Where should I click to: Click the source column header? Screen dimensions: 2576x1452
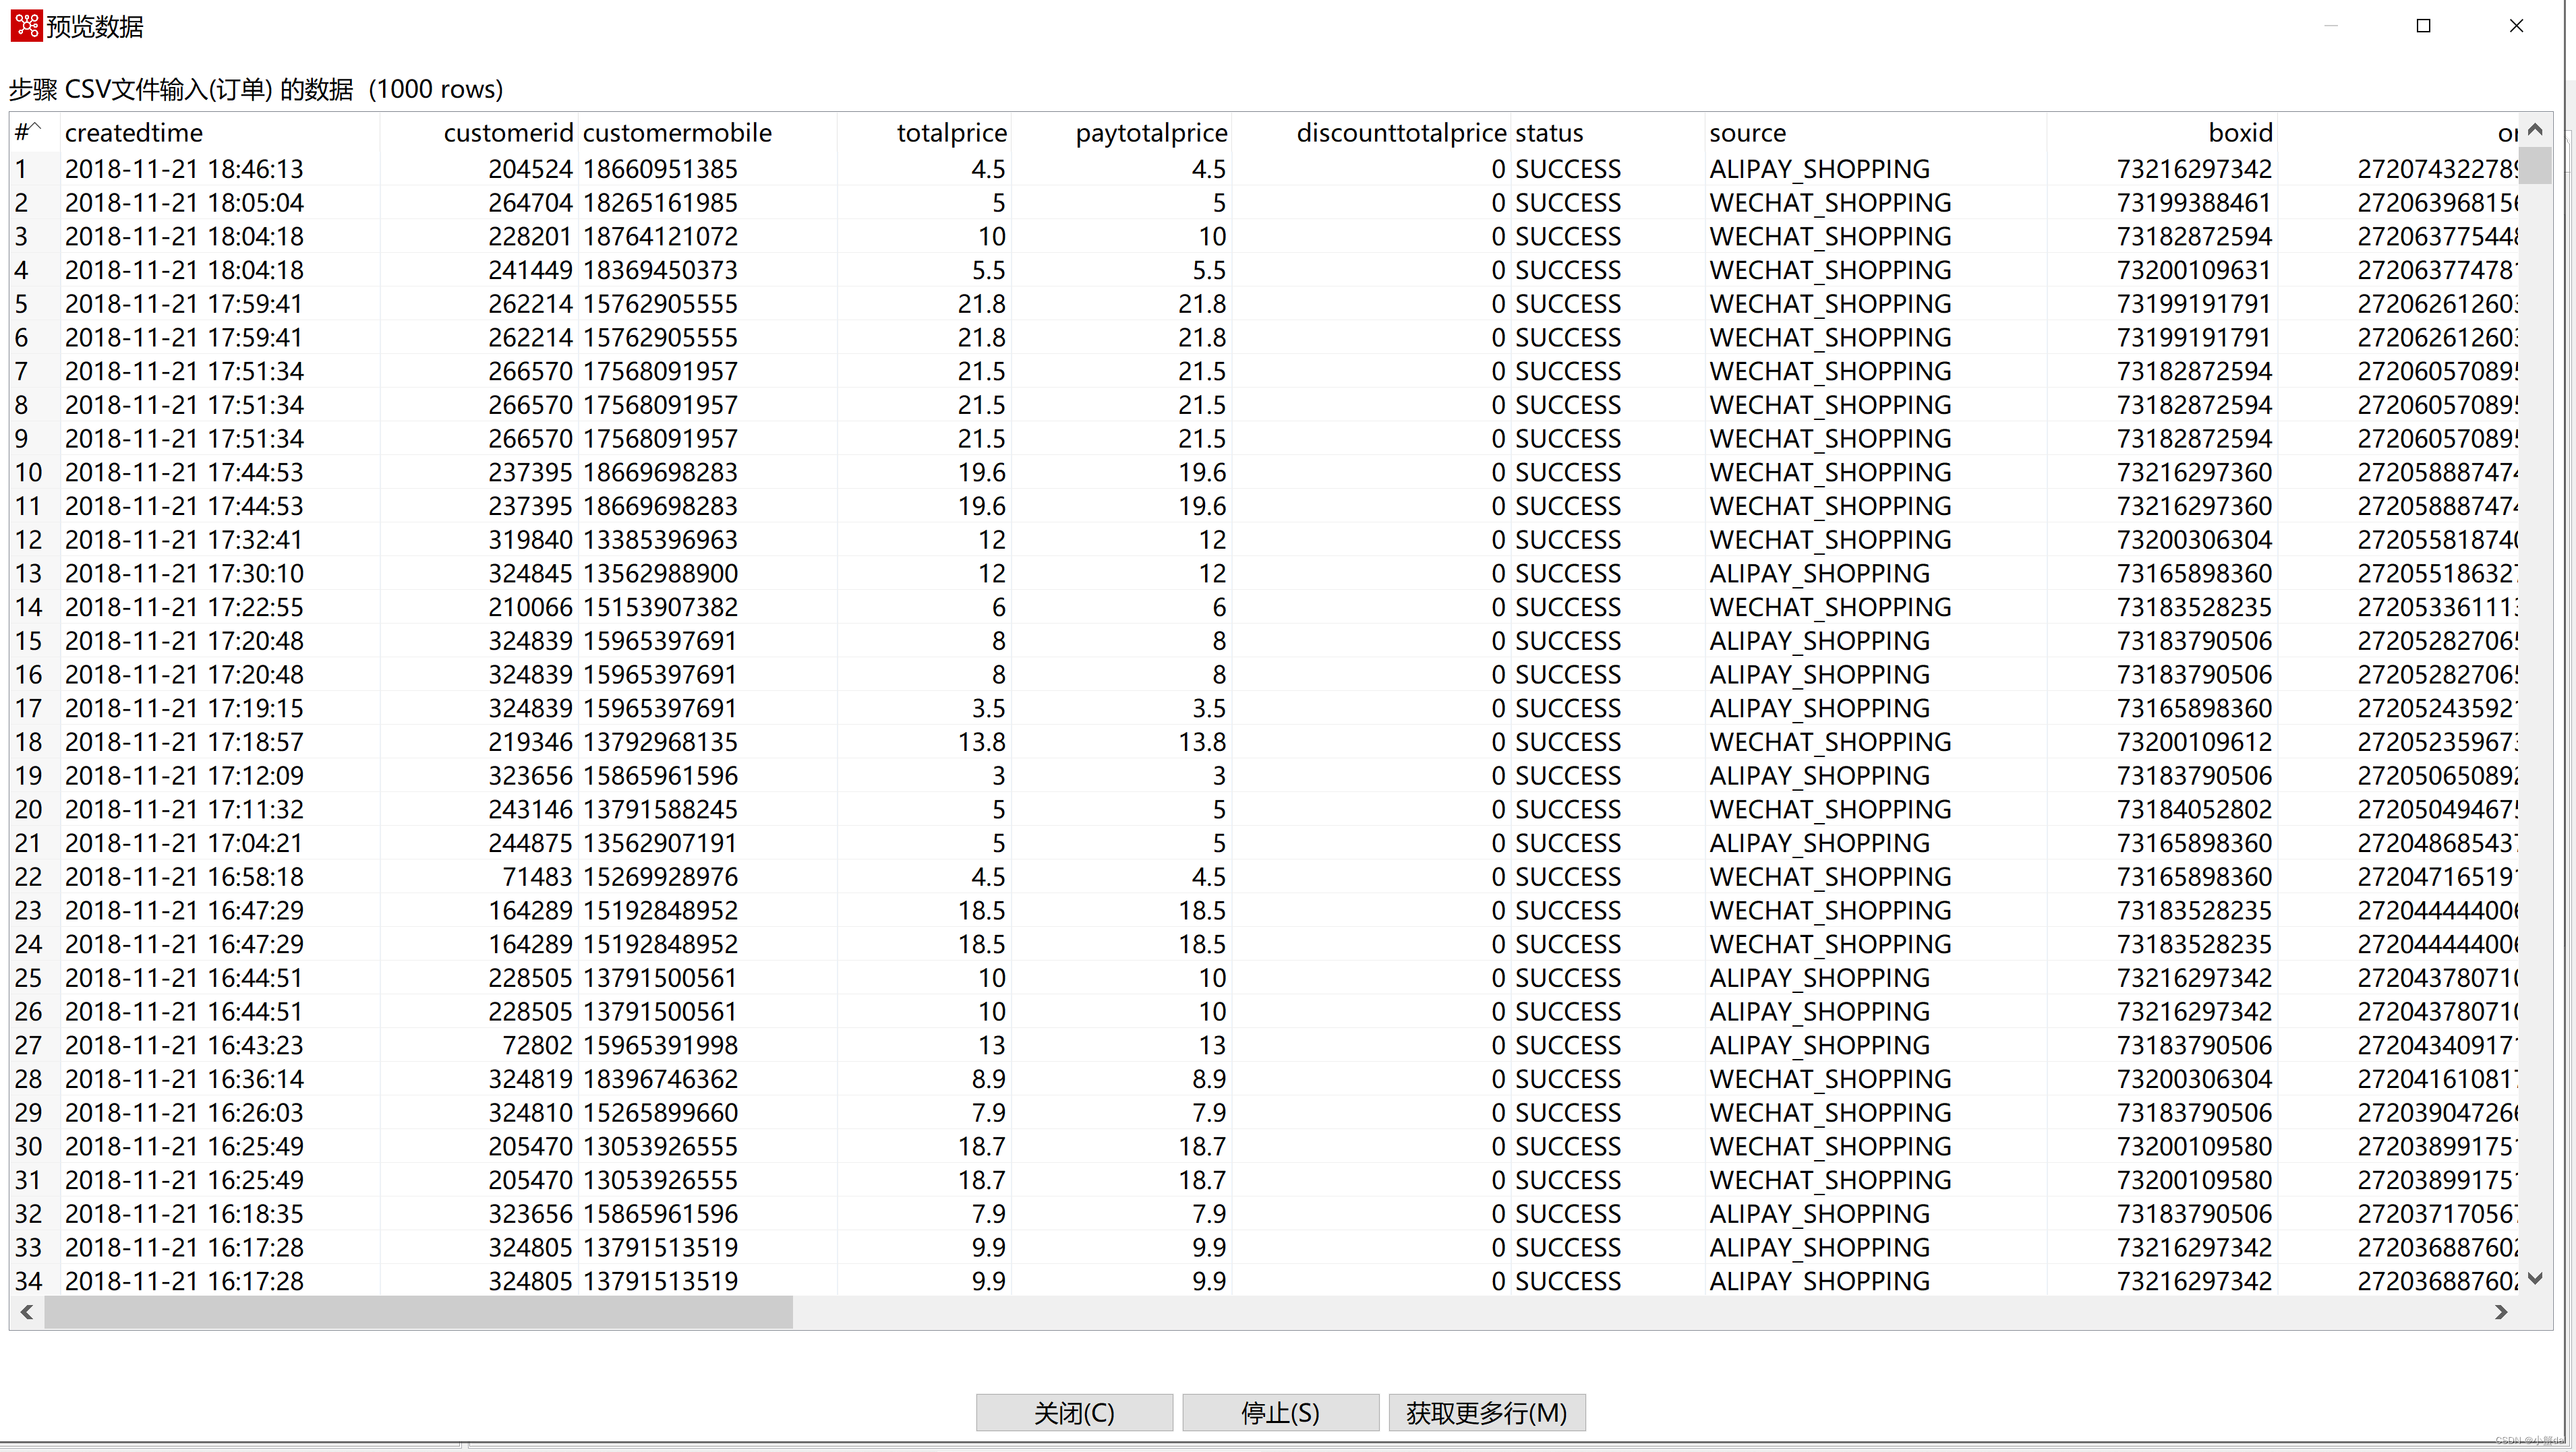coord(1747,133)
